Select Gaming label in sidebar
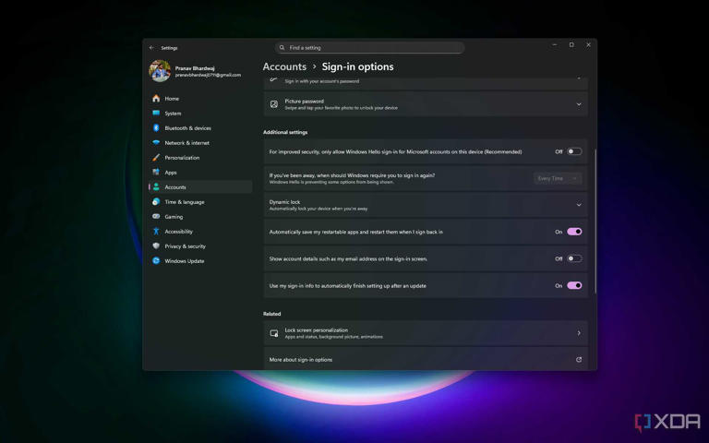 click(174, 217)
